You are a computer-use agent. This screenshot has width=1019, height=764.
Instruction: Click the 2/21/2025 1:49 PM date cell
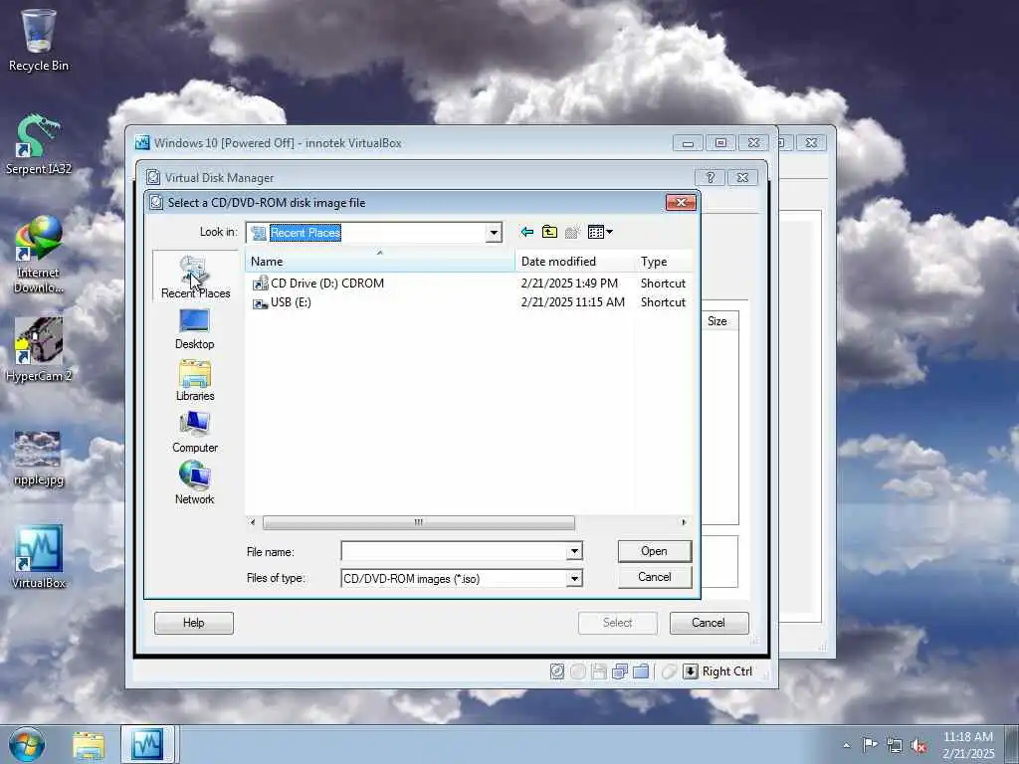[569, 284]
